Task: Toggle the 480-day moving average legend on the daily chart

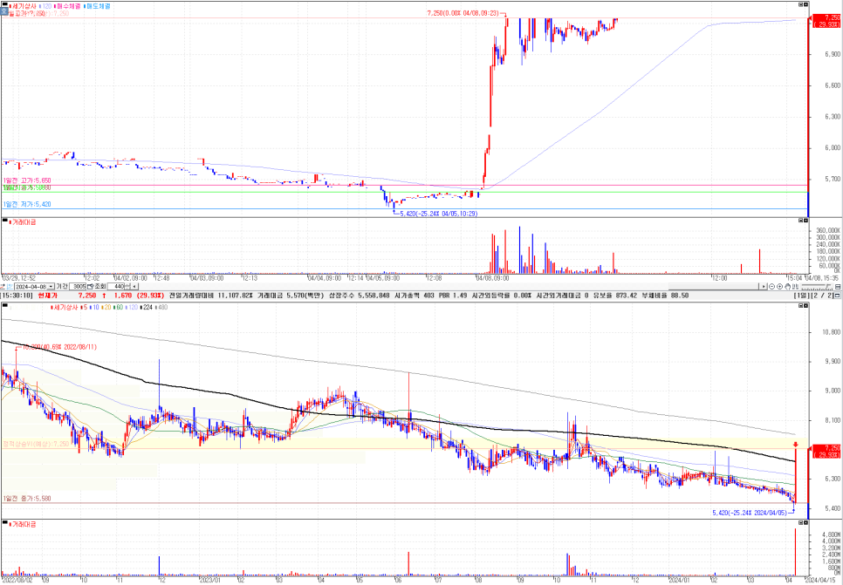Action: (161, 307)
